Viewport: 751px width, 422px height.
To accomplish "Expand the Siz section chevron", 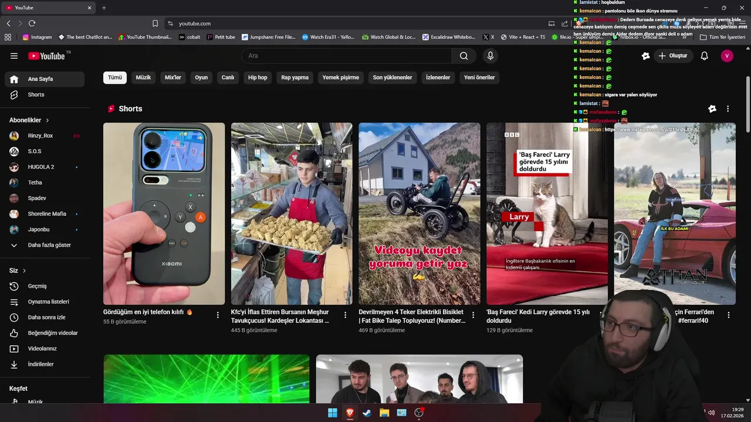I will point(24,271).
